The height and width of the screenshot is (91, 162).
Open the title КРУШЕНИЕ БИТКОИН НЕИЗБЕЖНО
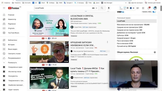83,44
